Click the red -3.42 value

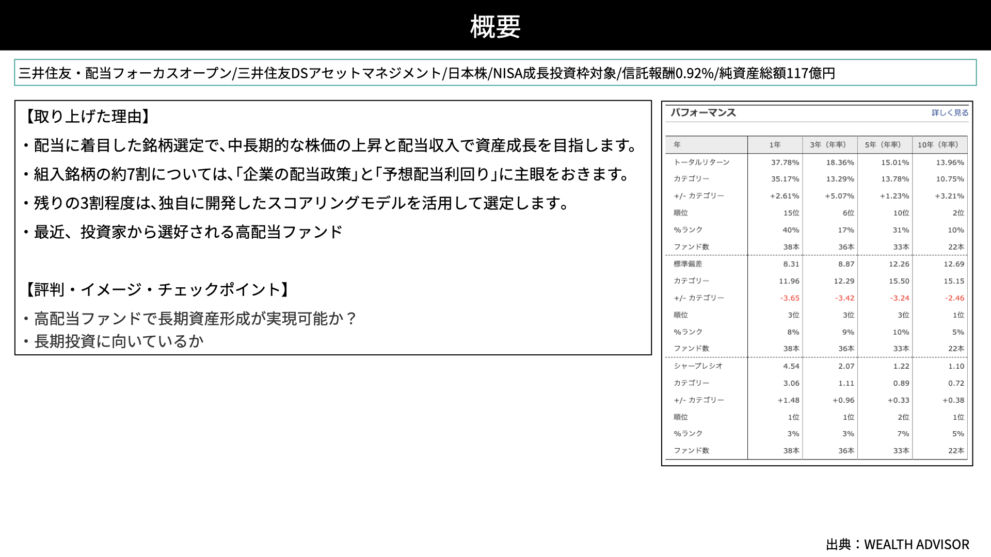[844, 298]
